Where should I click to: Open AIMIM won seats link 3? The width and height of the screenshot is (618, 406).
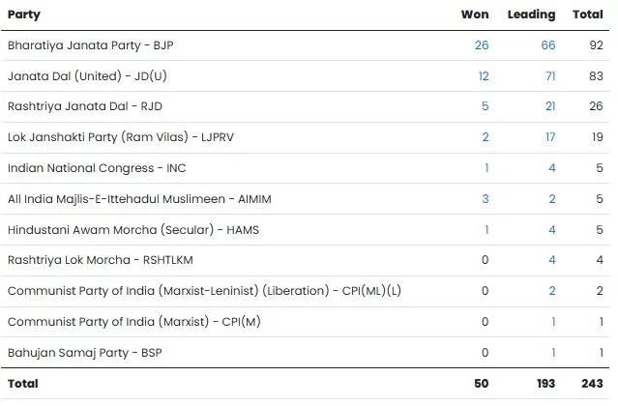tap(486, 198)
